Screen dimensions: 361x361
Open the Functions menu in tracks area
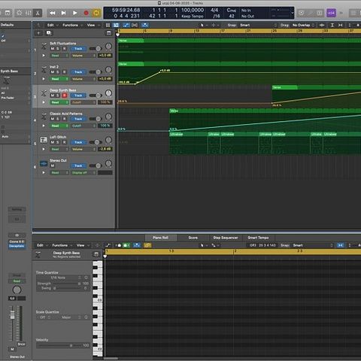[x=71, y=25]
